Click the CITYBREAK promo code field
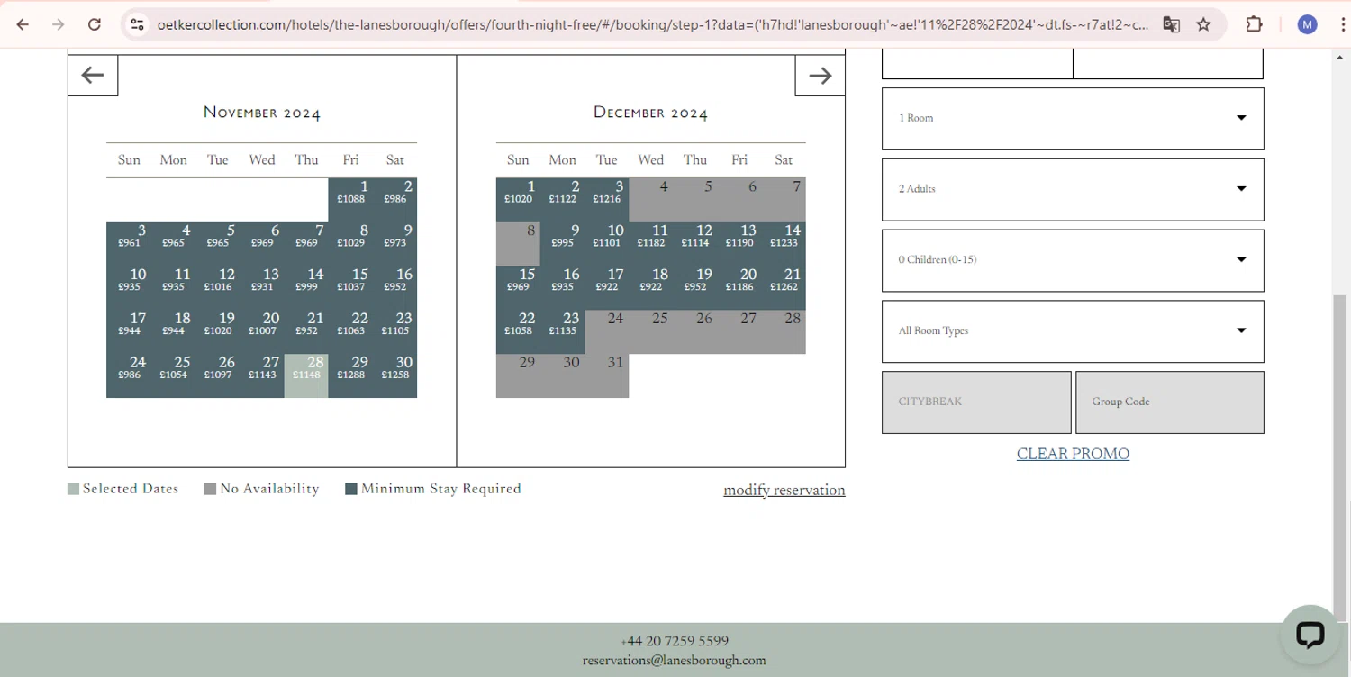The image size is (1351, 677). point(976,402)
